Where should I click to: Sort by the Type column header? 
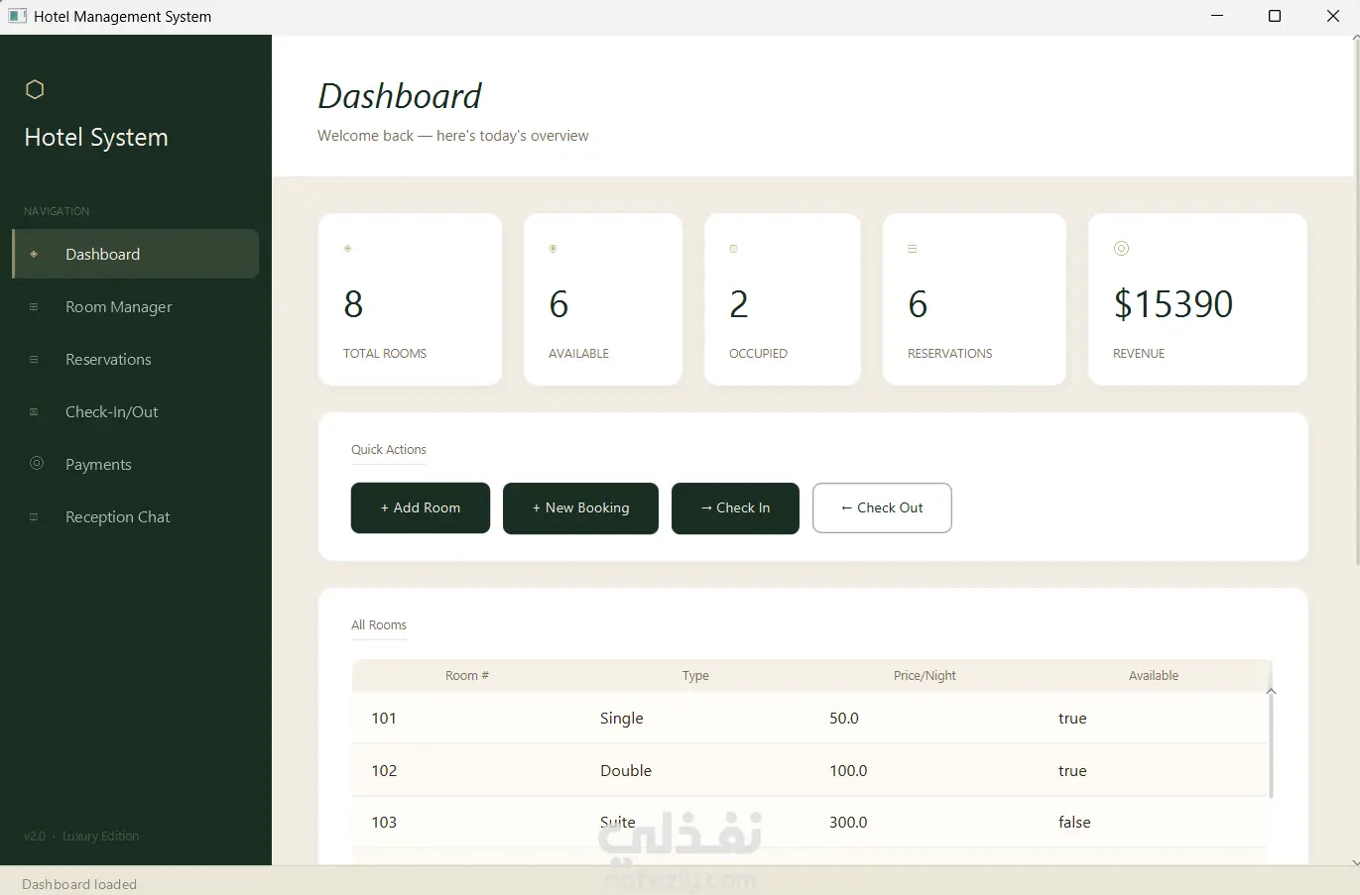[695, 675]
